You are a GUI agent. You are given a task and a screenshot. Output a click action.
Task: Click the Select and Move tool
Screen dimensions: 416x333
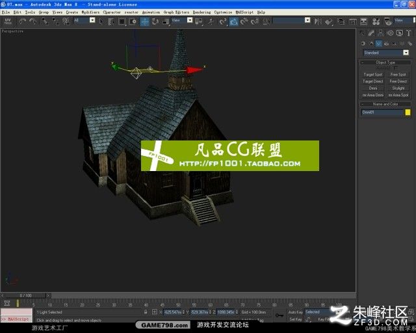click(x=144, y=21)
